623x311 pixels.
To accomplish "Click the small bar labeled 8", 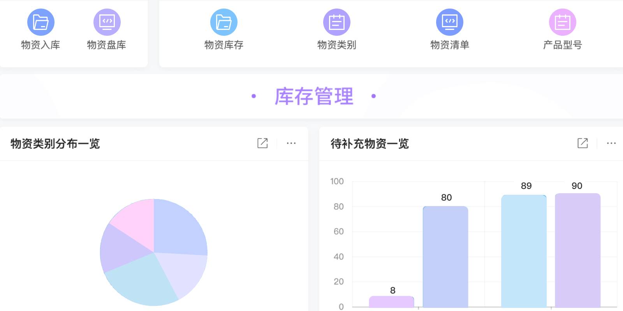I will pos(391,302).
